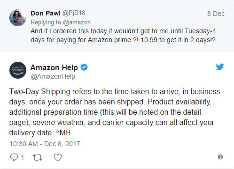Retweet the Amazon Help tweet
234x169 pixels.
pos(38,157)
